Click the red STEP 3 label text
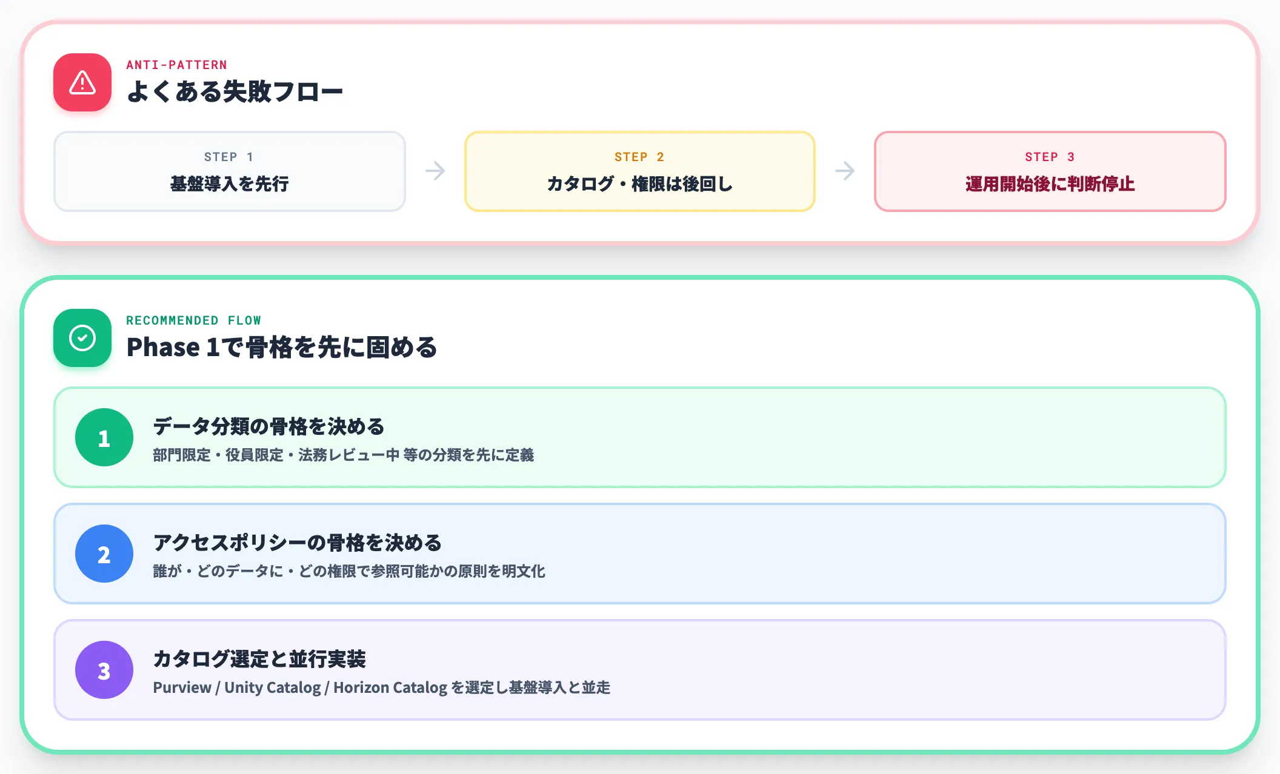 (1050, 157)
